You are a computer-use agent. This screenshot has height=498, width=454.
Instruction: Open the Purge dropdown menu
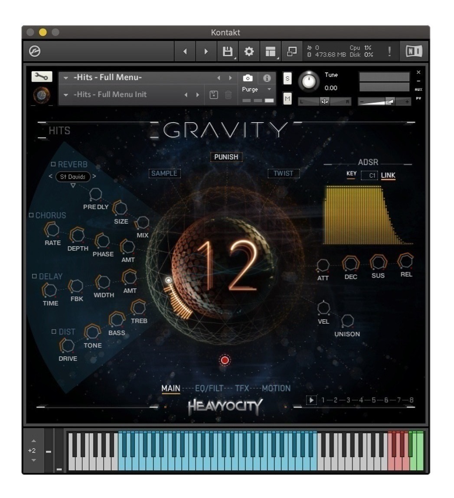coord(256,89)
